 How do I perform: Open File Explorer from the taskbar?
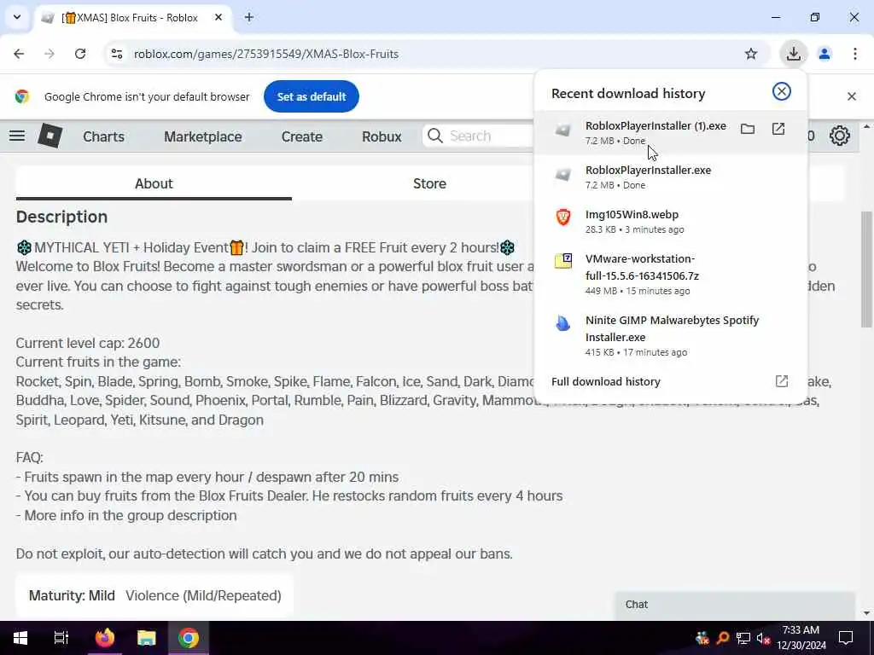(147, 638)
